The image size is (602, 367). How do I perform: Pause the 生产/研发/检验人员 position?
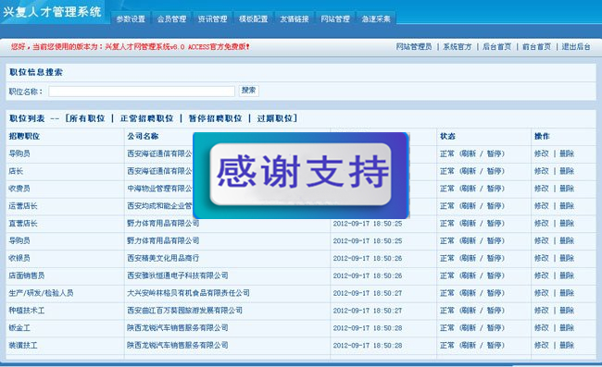494,293
